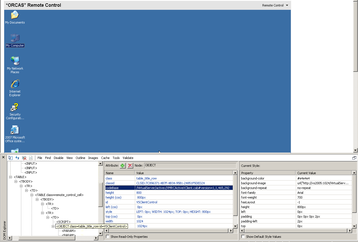Select the font-family Arial style row
The image size is (358, 242).
pyautogui.click(x=296, y=193)
